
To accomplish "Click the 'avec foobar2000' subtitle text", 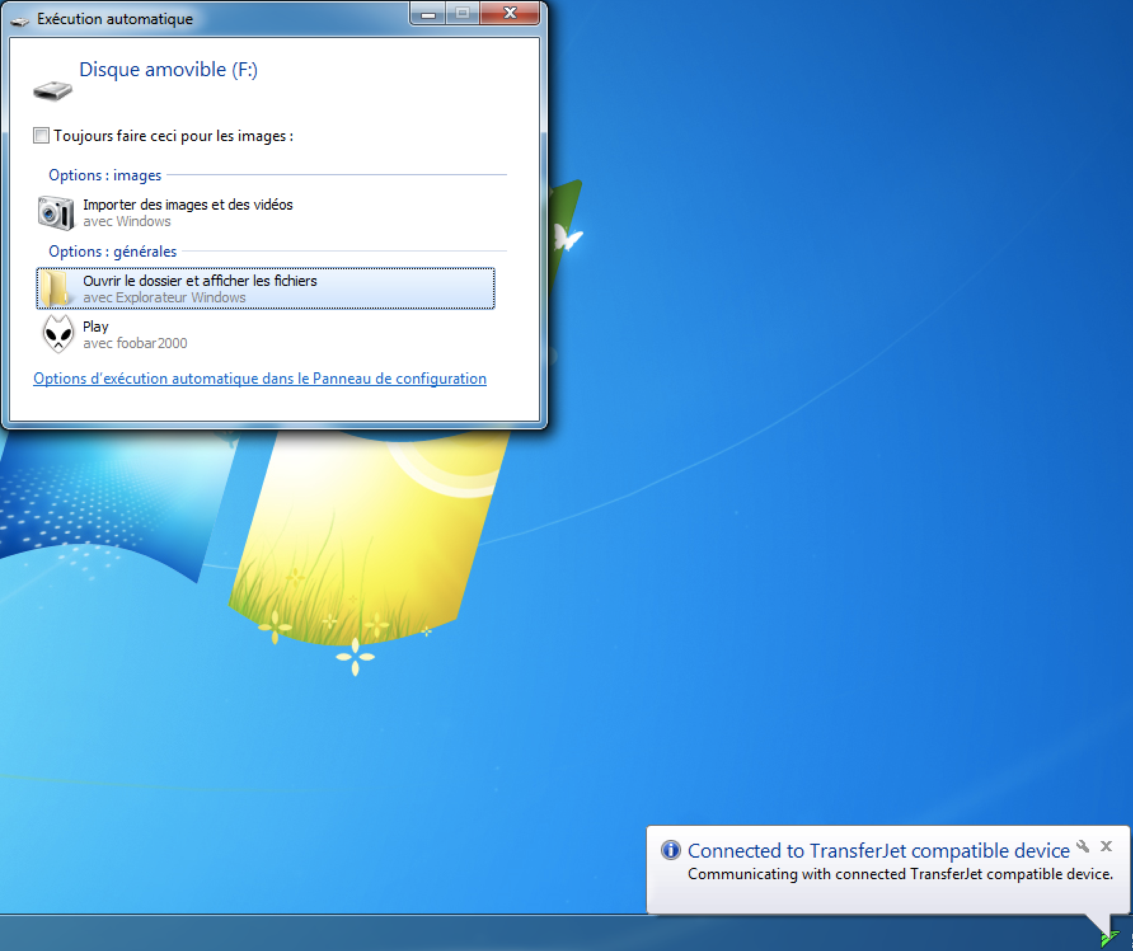I will [135, 344].
